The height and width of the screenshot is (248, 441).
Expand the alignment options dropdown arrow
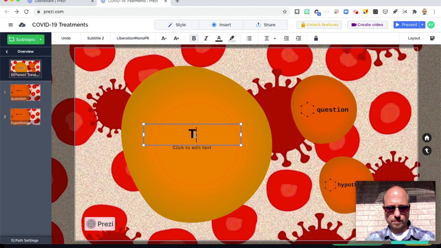click(x=275, y=38)
